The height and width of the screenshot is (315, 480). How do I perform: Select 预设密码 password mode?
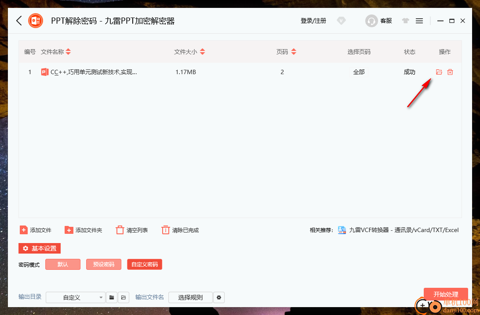click(104, 264)
